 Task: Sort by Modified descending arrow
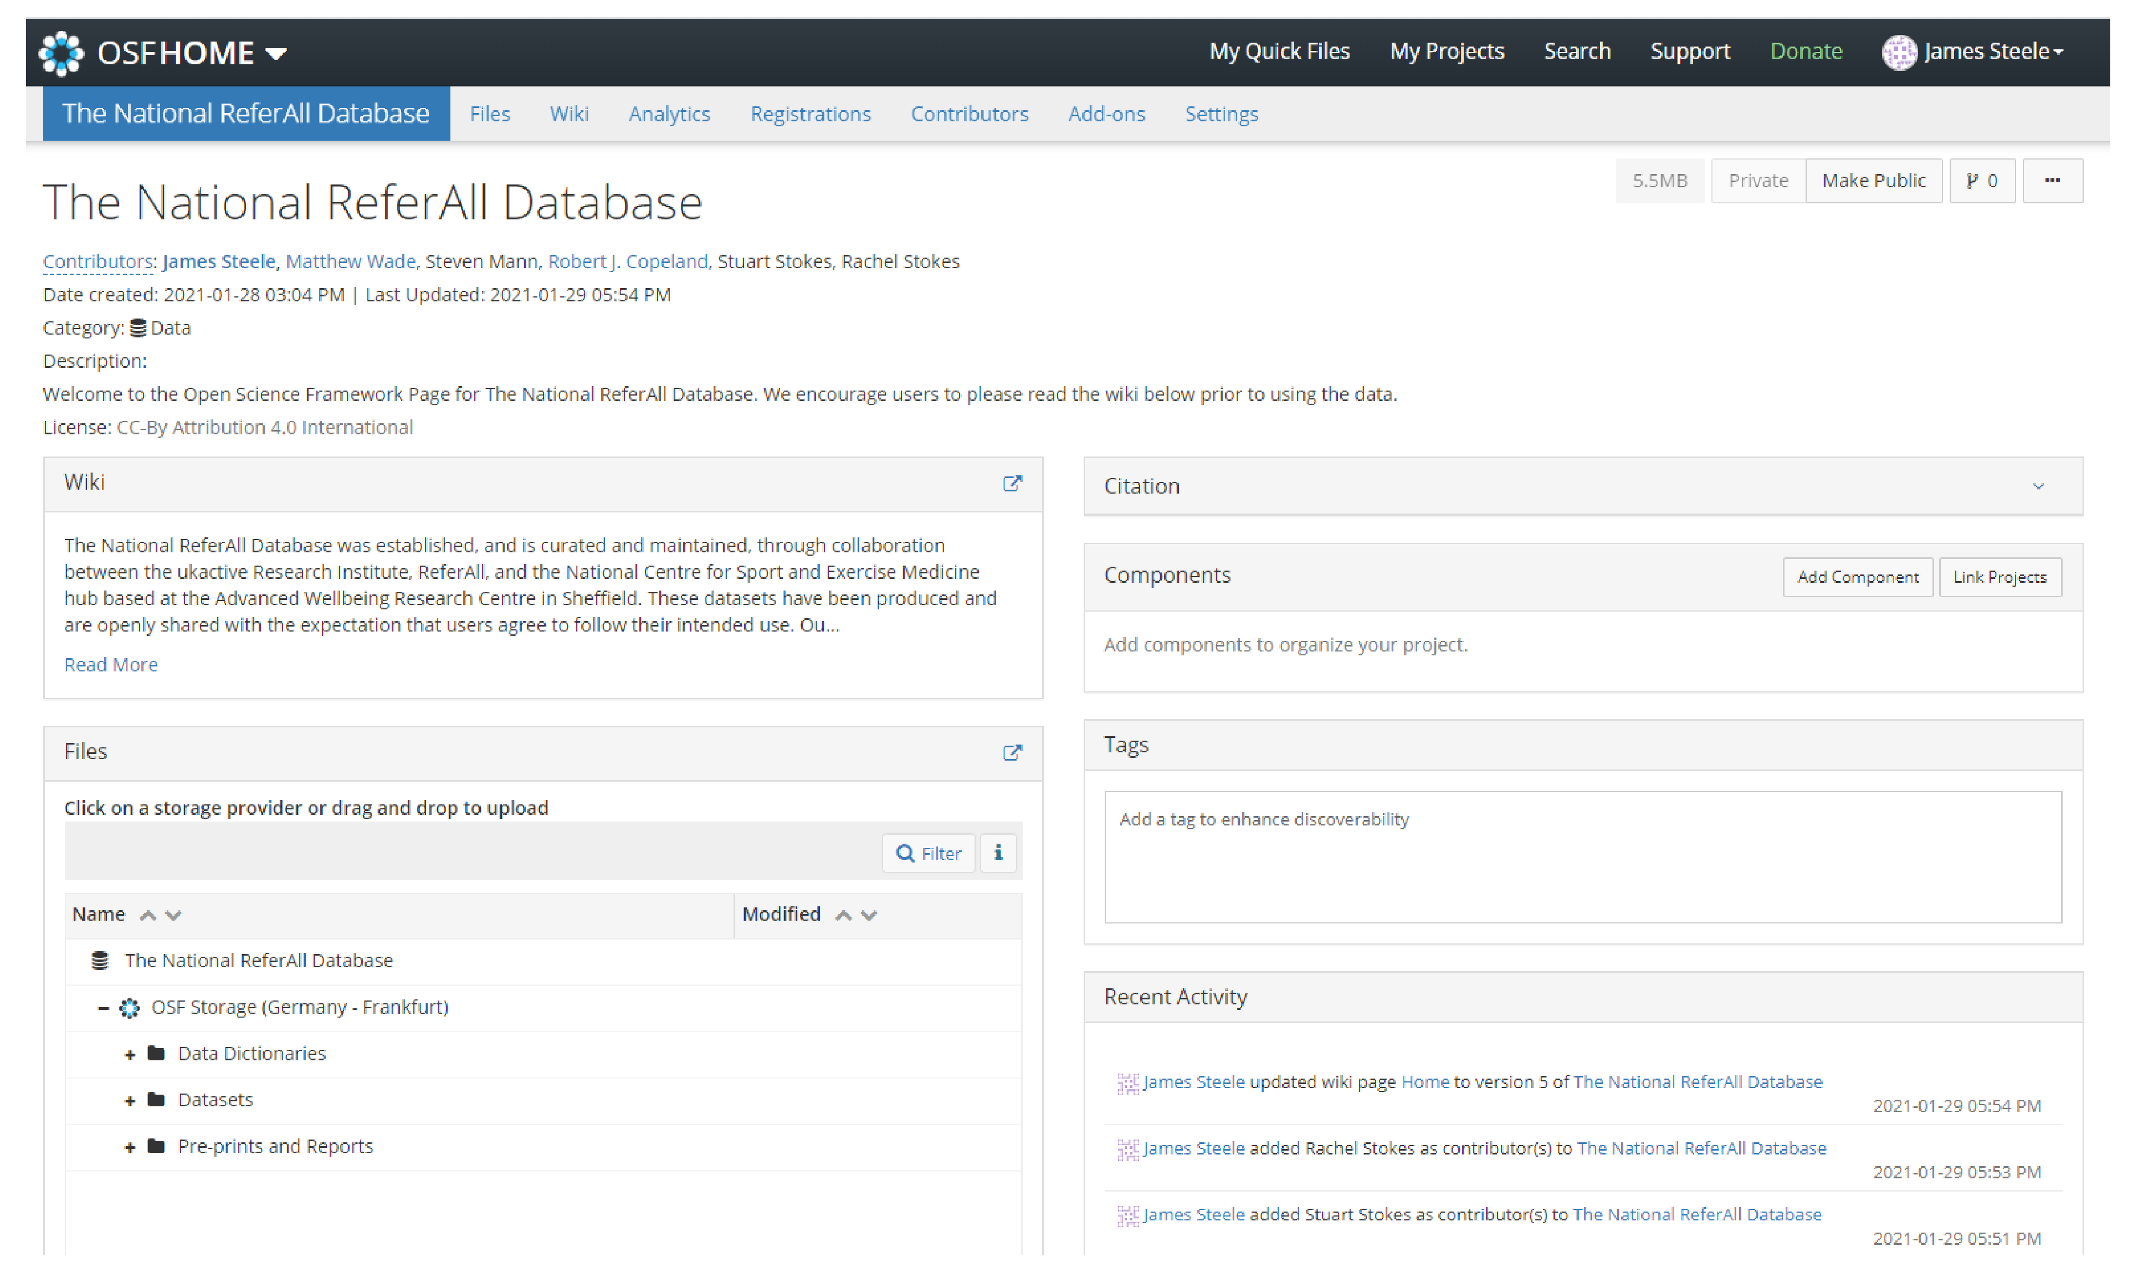click(x=870, y=915)
